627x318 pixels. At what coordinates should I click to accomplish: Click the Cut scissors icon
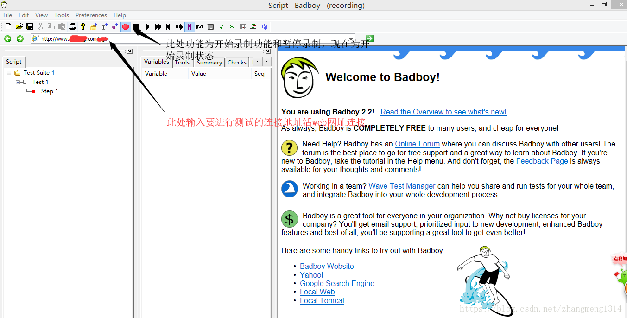[x=41, y=27]
